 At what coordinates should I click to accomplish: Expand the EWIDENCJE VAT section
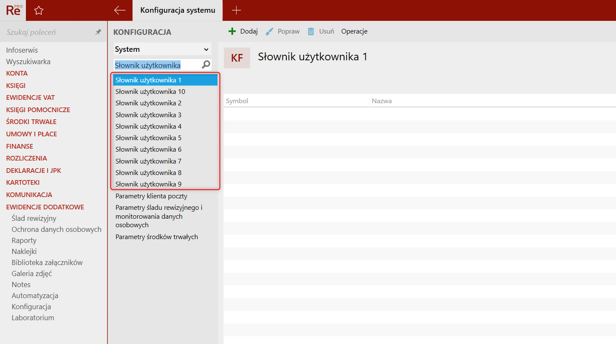pyautogui.click(x=31, y=98)
